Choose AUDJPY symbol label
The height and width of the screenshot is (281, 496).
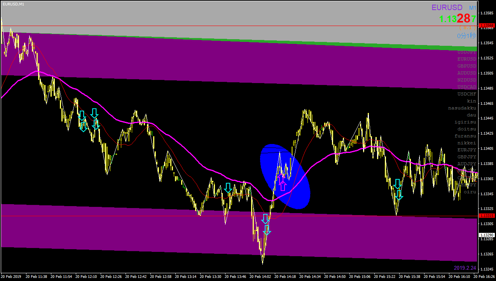click(x=466, y=164)
